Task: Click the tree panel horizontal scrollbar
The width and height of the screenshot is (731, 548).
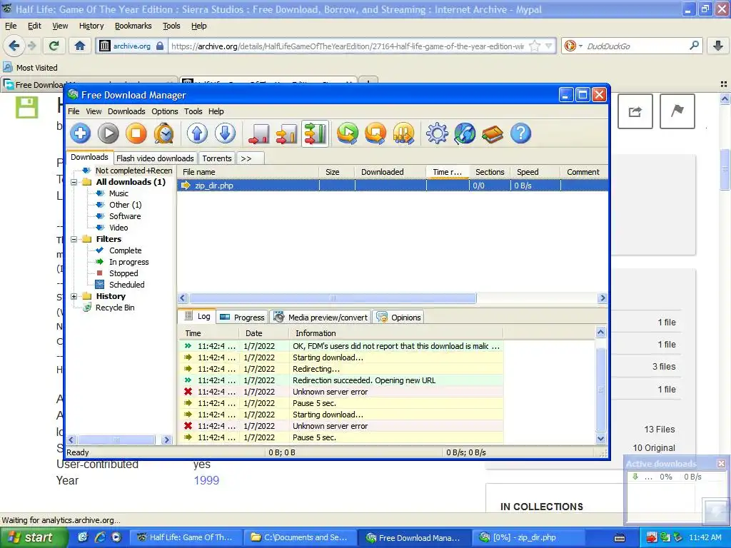Action: tap(116, 440)
